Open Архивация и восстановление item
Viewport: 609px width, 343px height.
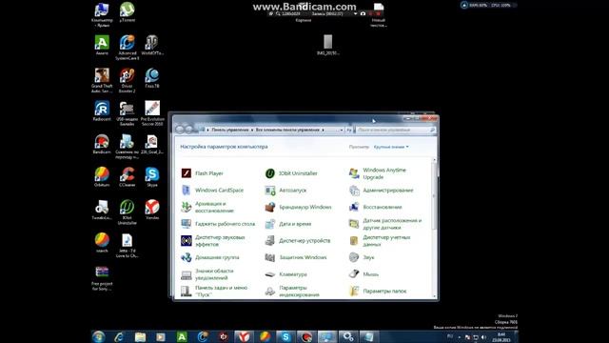[207, 207]
